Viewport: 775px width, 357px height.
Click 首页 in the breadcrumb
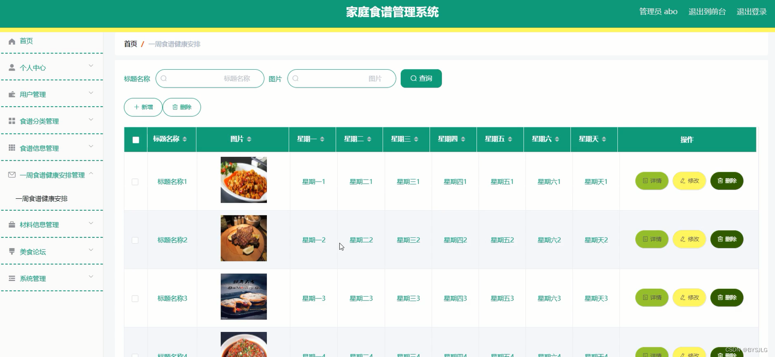[x=130, y=44]
